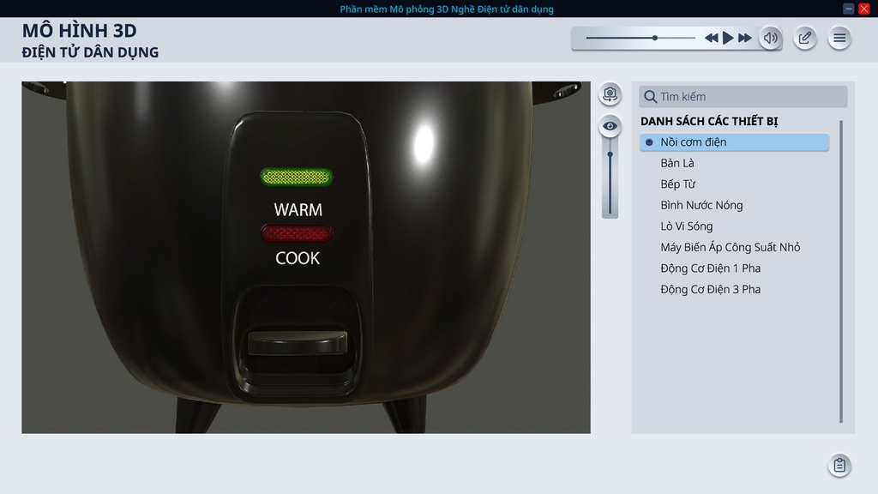Open the hamburger menu

tap(839, 38)
